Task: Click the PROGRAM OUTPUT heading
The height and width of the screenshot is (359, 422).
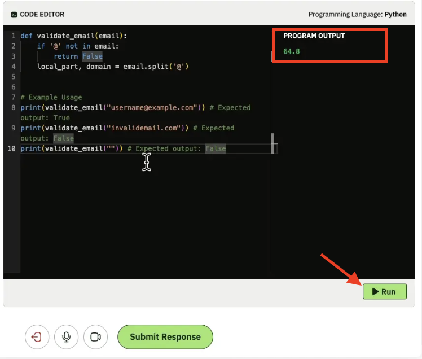Action: [314, 36]
